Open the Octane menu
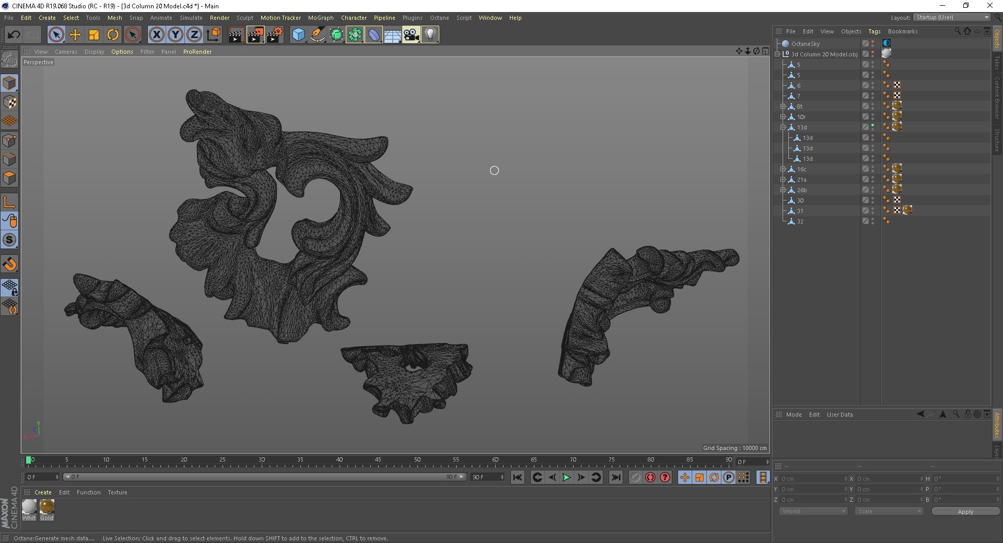This screenshot has width=1003, height=543. (439, 18)
